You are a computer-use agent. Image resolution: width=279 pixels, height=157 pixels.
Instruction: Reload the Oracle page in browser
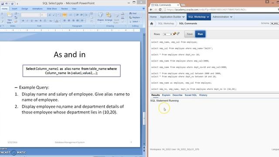(x=160, y=10)
